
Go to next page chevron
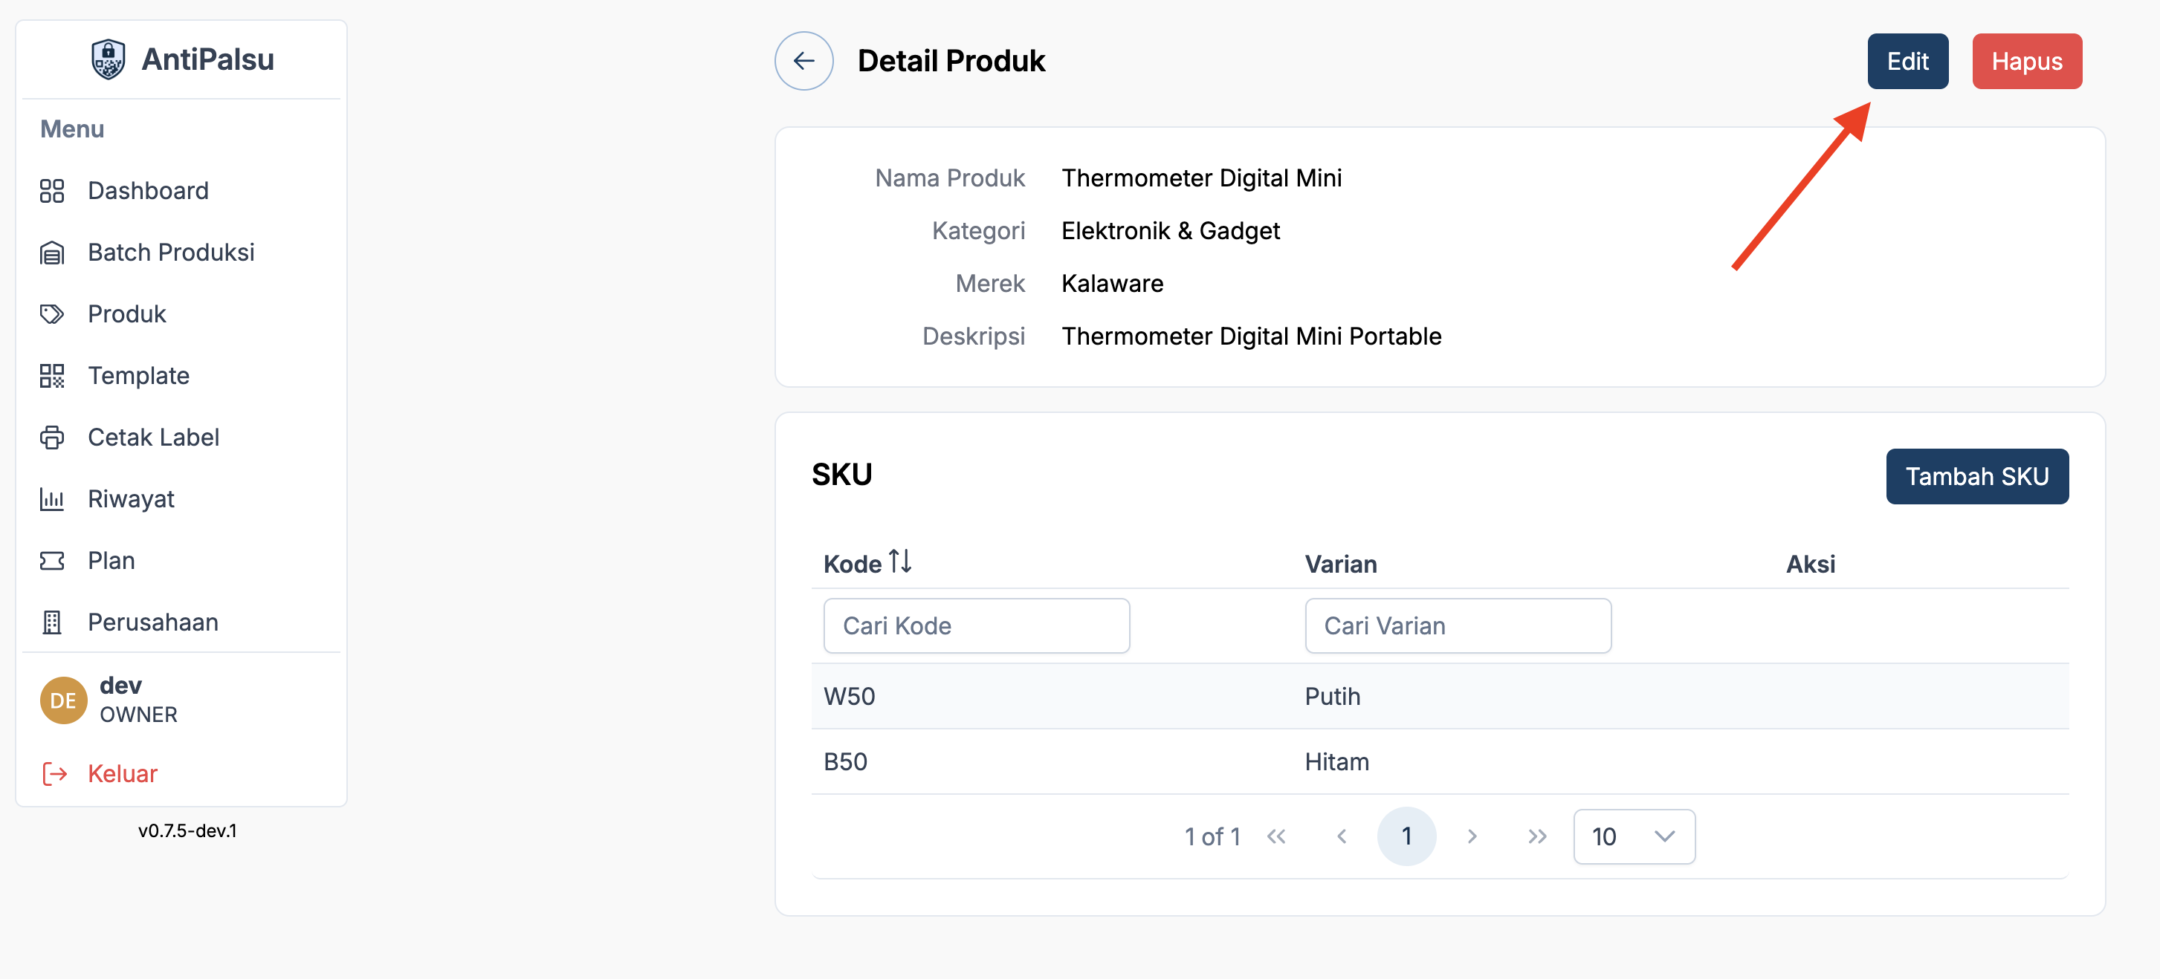point(1472,836)
